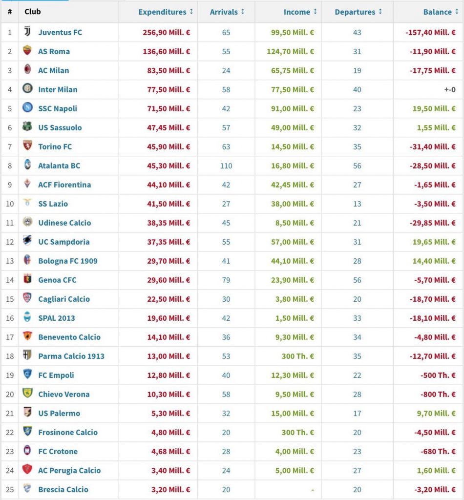Viewport: 464px width, 500px height.
Task: Select Bologna expenditure 29,70 Mill. €
Action: coord(169,261)
